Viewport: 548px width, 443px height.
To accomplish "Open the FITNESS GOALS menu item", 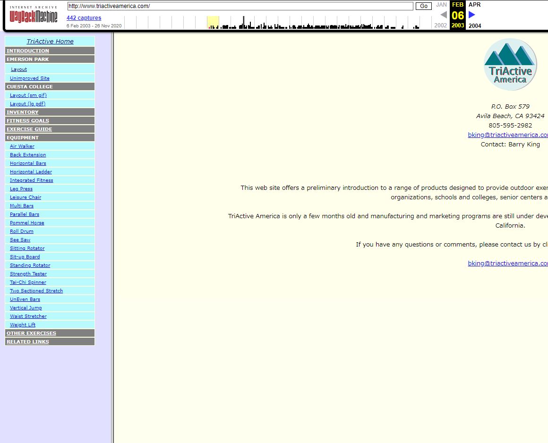I will (x=28, y=121).
